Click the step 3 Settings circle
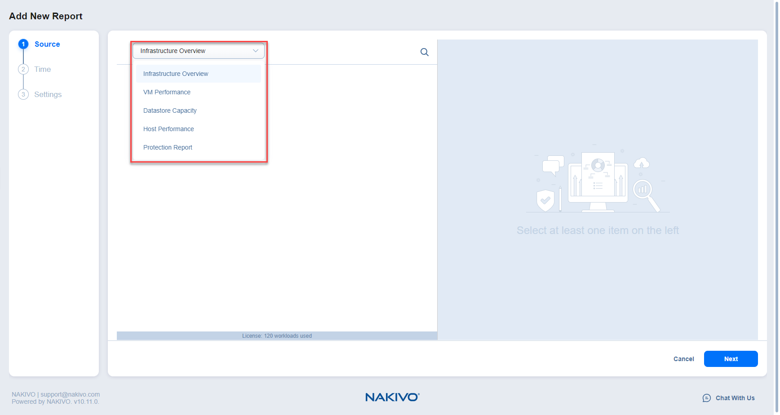Viewport: 780px width, 415px height. [23, 94]
